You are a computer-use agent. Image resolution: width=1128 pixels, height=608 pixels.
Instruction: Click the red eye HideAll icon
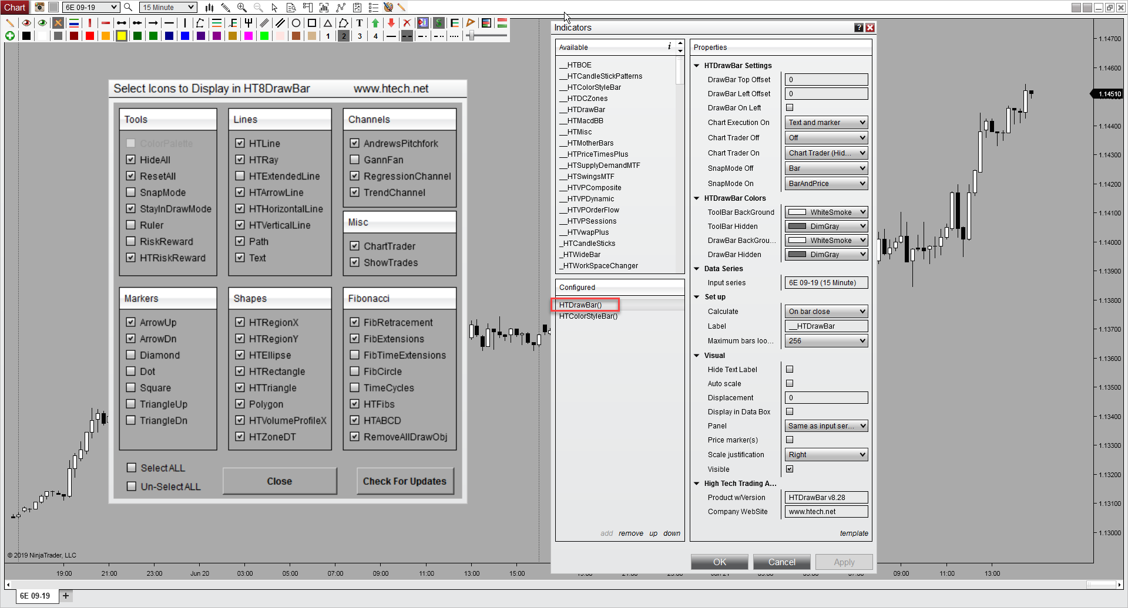point(26,23)
